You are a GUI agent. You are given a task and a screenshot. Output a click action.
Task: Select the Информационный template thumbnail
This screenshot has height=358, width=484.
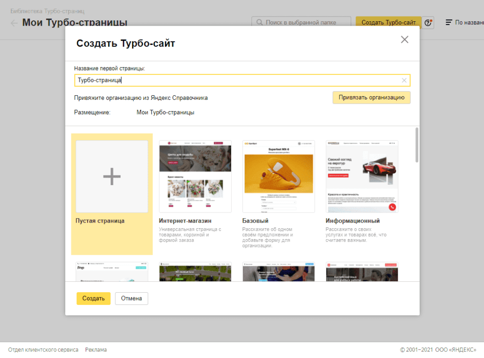coord(362,176)
